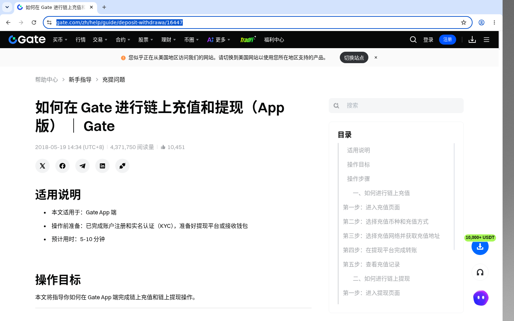Expand the 合约 dropdown menu

tap(123, 40)
